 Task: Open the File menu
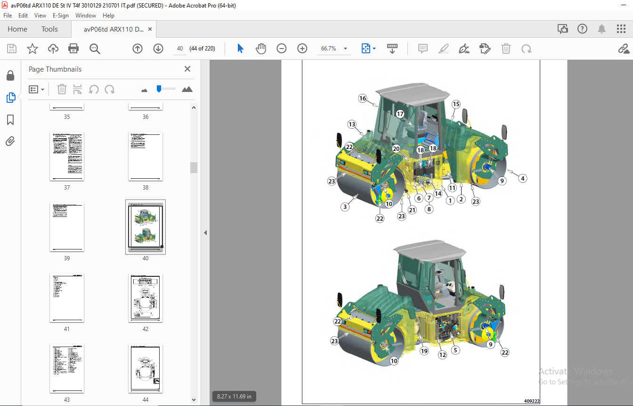click(8, 16)
